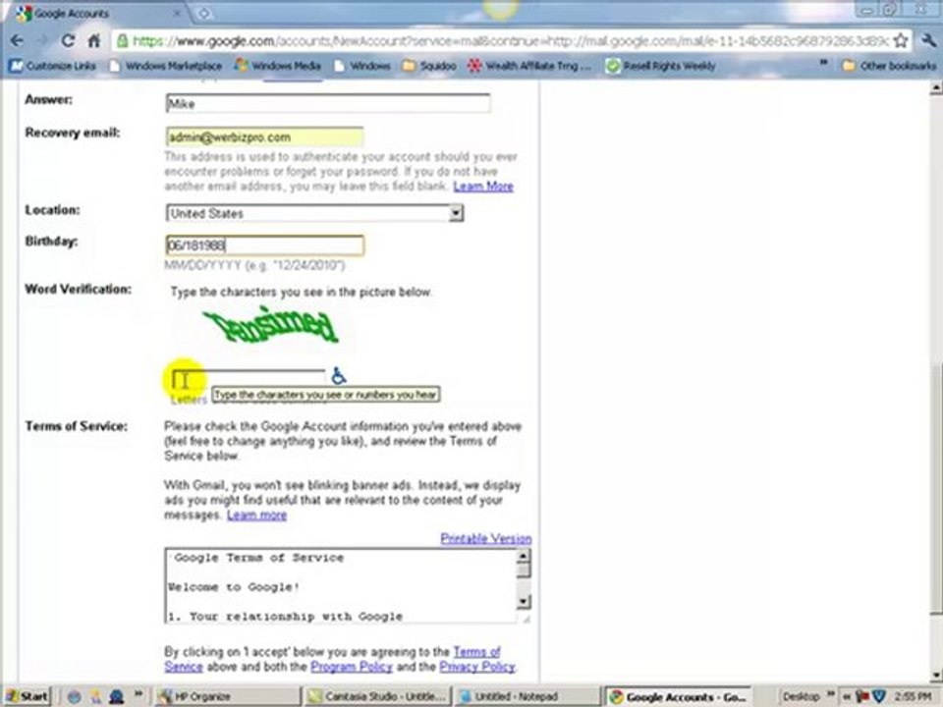Expand quick launch overflow chevron
This screenshot has height=707, width=943.
(x=139, y=694)
